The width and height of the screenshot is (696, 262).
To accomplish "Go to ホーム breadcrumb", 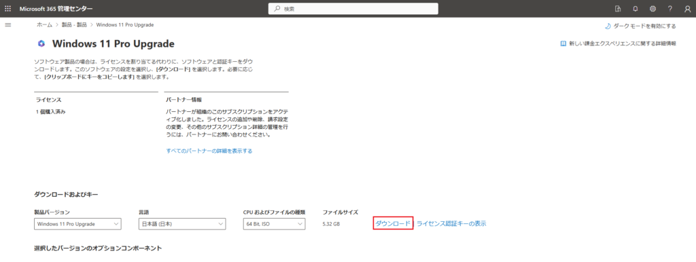I will [x=44, y=25].
